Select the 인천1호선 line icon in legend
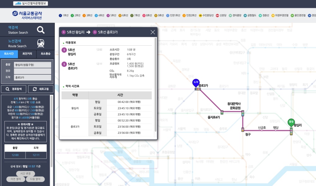The width and height of the screenshot is (316, 186). [x=168, y=15]
